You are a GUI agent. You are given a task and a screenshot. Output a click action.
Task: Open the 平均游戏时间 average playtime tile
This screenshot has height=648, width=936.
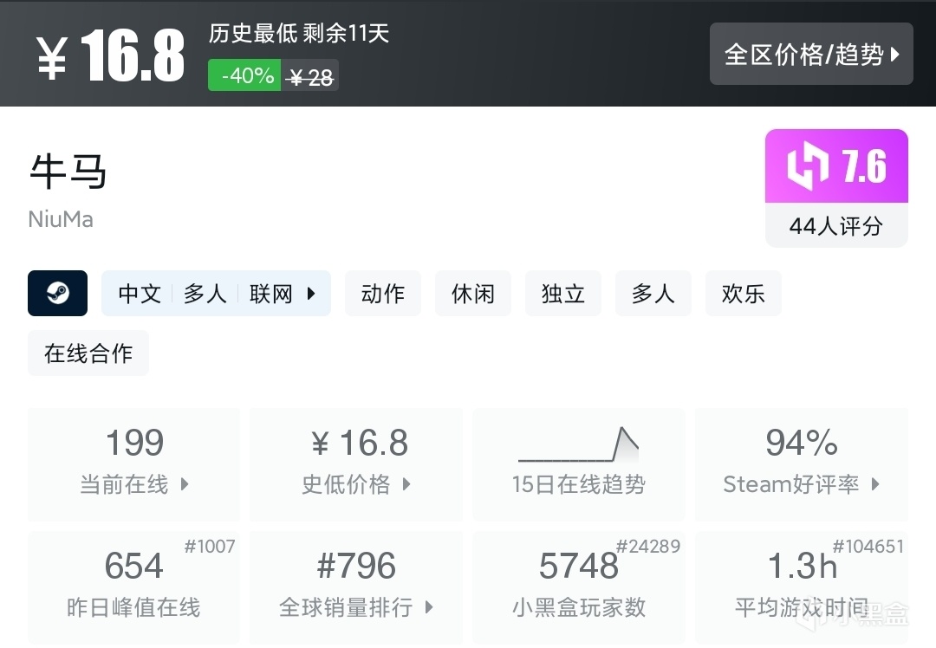(x=801, y=586)
